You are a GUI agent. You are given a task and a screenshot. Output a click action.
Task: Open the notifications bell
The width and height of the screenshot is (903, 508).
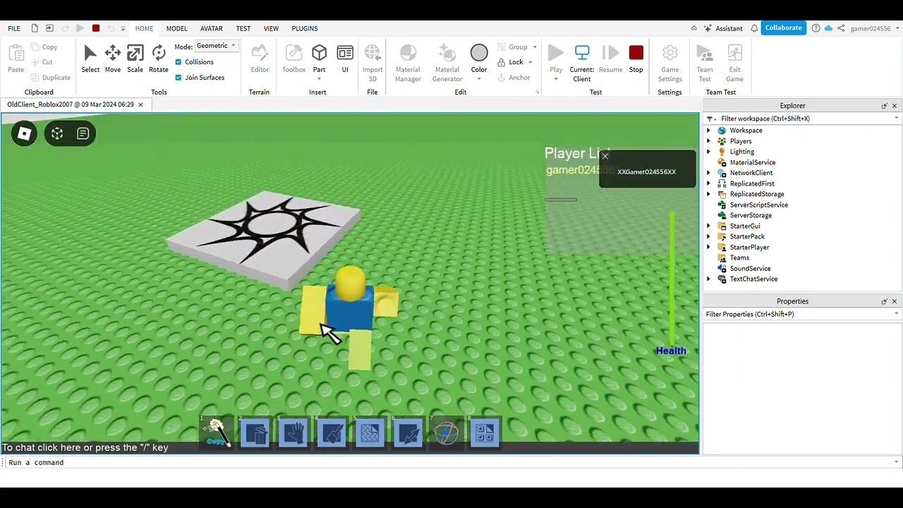click(x=754, y=28)
